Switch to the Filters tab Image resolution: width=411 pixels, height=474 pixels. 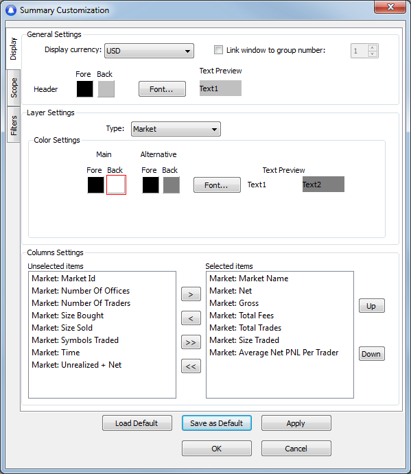point(14,125)
